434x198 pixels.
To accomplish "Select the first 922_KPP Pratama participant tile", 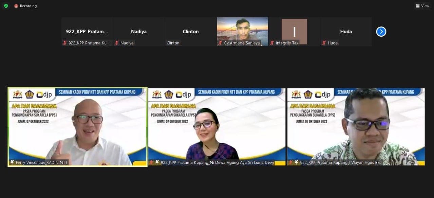I will click(87, 31).
